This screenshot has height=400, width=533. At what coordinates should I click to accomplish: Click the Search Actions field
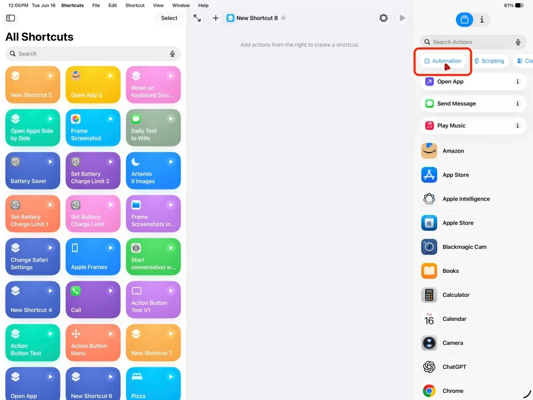(x=473, y=42)
